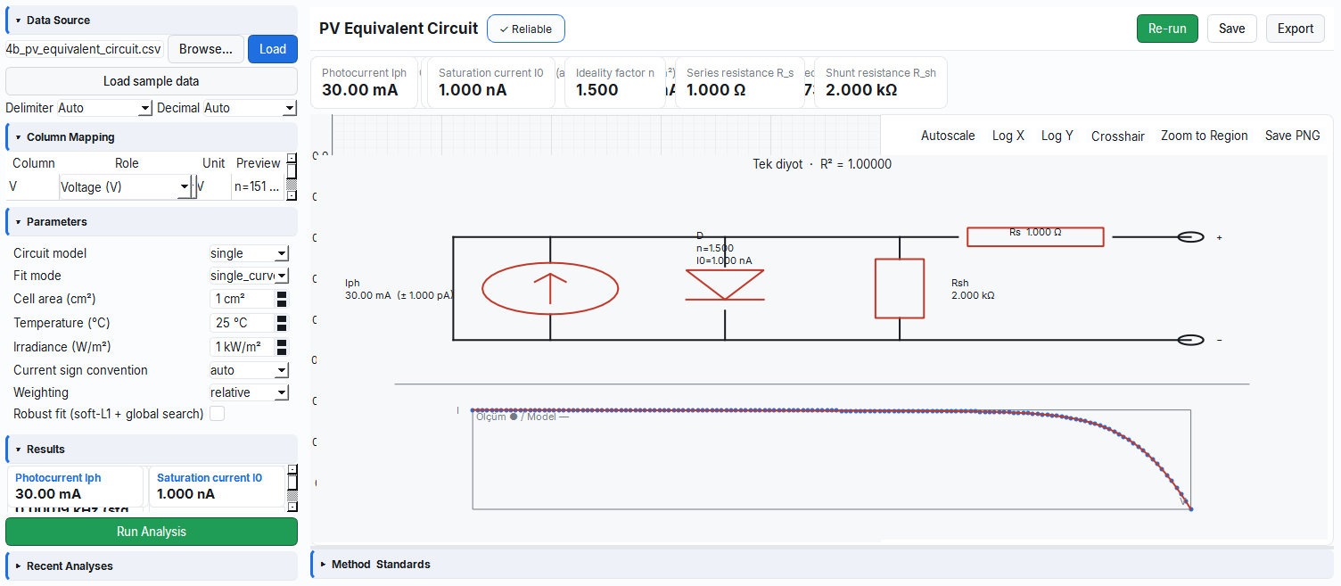This screenshot has height=586, width=1341.
Task: Open the Decimal dropdown
Action: click(x=250, y=108)
